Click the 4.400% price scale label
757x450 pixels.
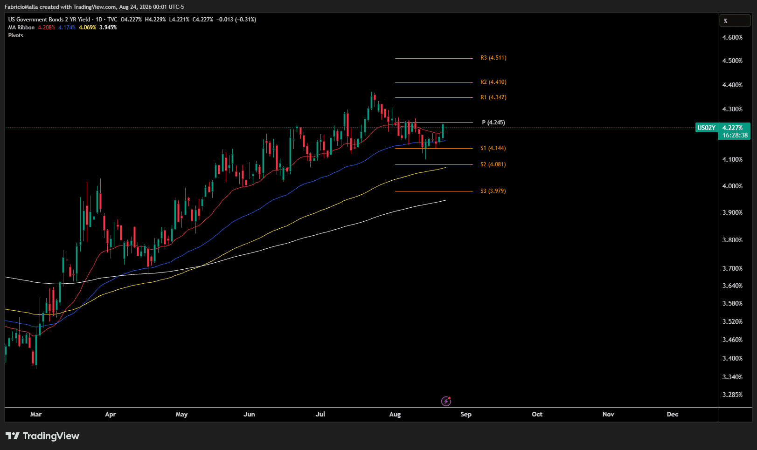point(732,85)
